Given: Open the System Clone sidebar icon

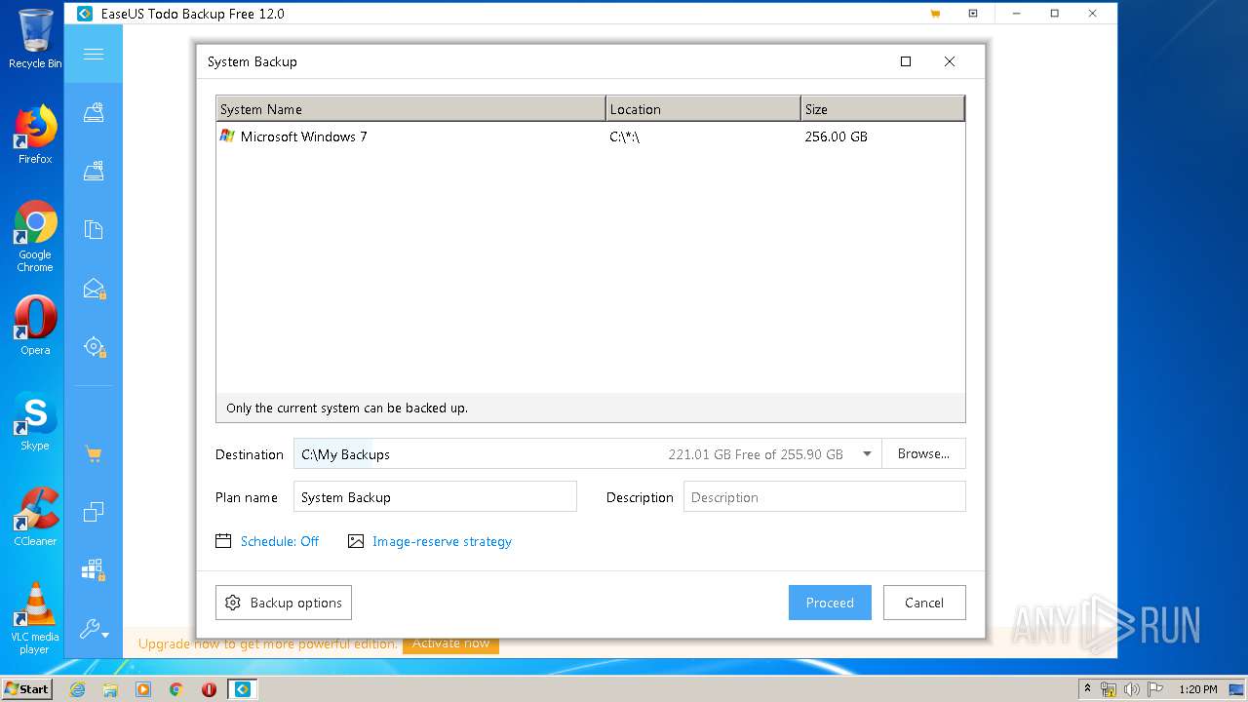Looking at the screenshot, I should coord(94,570).
